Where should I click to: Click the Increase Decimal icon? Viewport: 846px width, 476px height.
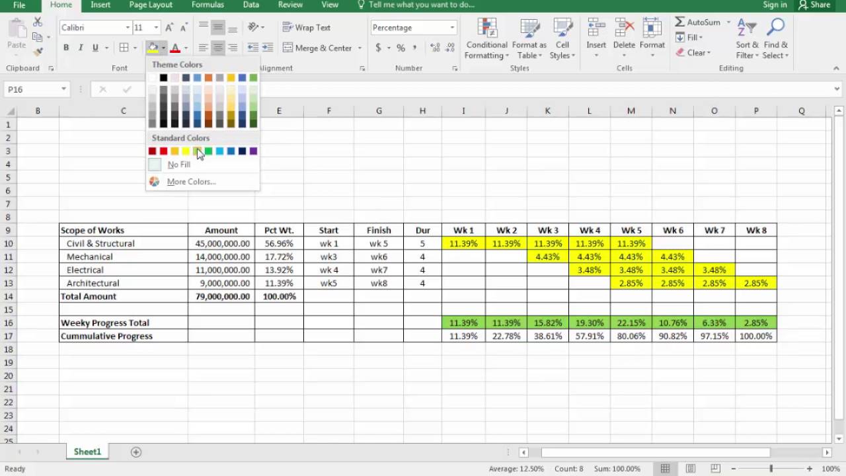tap(435, 48)
